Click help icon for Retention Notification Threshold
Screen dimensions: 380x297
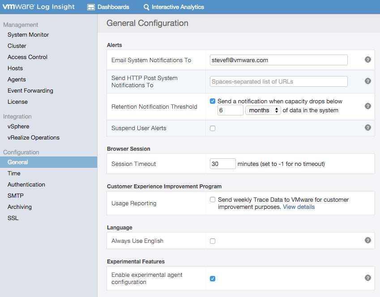[x=368, y=106]
